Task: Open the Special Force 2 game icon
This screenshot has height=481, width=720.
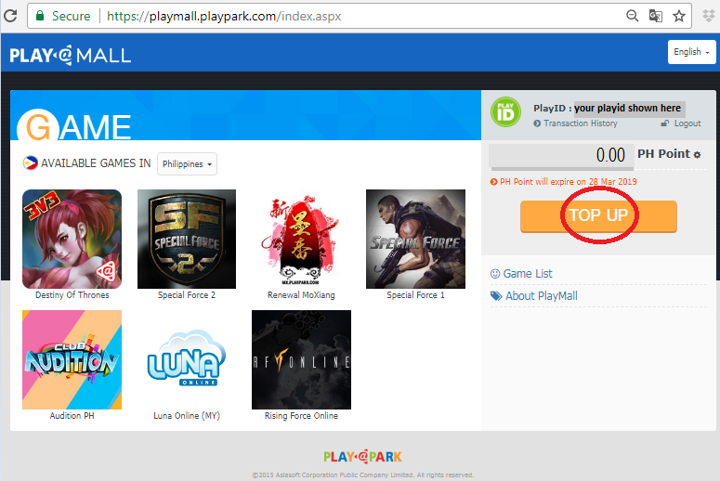Action: 186,239
